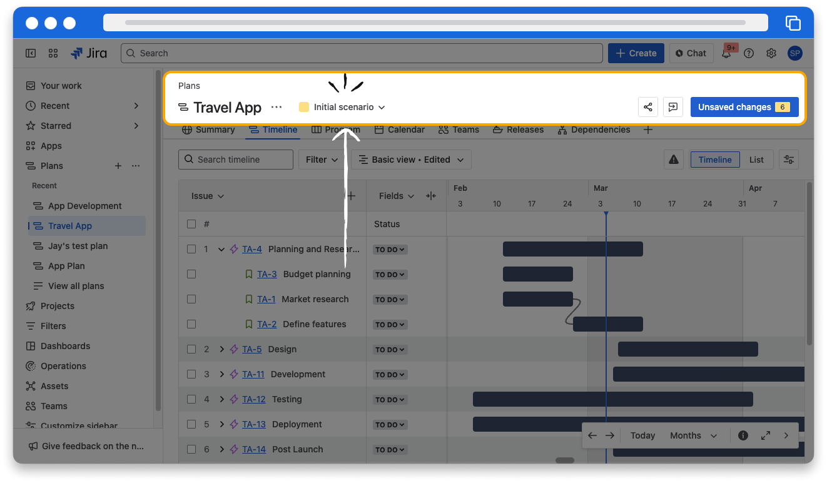Click the warnings triangle icon
The width and height of the screenshot is (827, 483).
click(674, 160)
